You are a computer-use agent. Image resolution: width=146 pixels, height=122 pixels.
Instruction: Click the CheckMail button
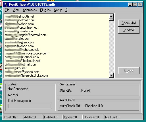click(129, 23)
